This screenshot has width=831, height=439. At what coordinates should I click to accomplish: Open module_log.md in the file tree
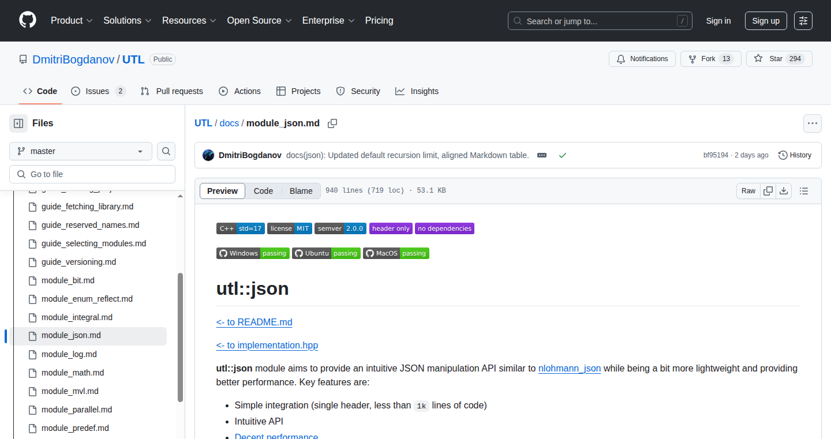(69, 354)
